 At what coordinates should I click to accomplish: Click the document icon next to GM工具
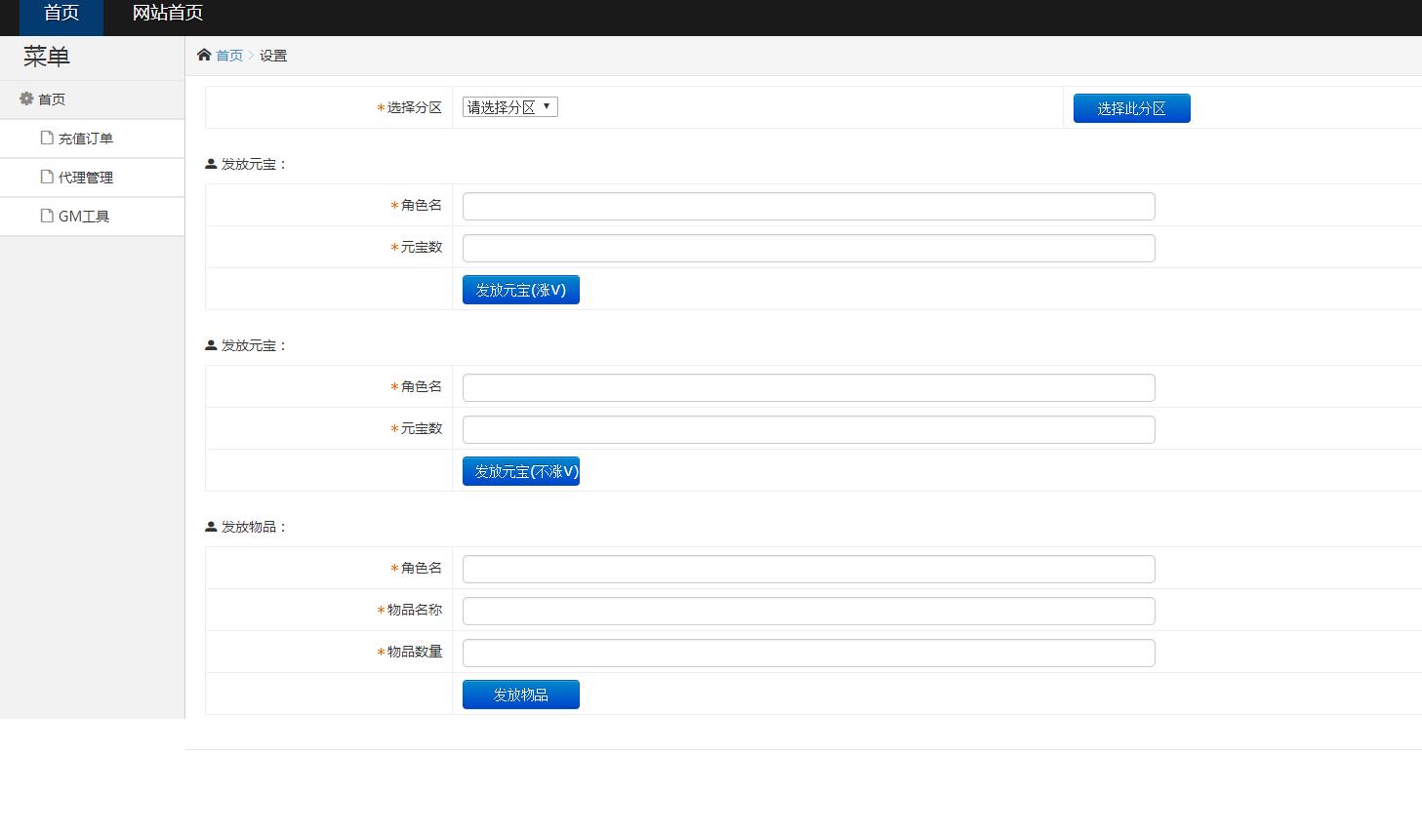click(x=47, y=216)
